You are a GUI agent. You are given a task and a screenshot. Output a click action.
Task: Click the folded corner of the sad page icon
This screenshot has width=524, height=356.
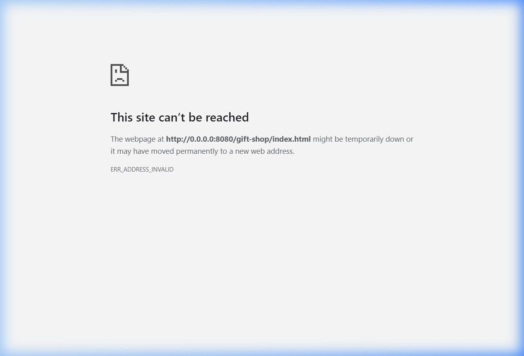pos(126,67)
